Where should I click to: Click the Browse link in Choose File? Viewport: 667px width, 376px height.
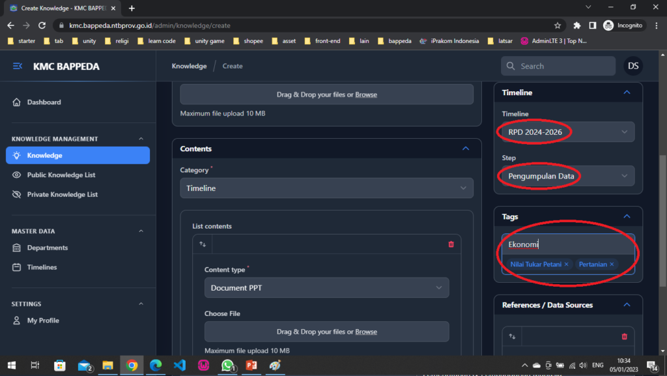point(366,332)
